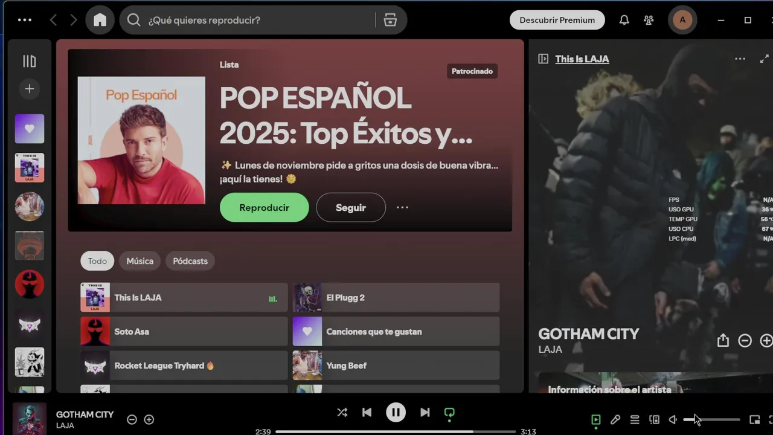The height and width of the screenshot is (435, 773).
Task: Click minus icon in bottom player bar
Action: click(132, 419)
